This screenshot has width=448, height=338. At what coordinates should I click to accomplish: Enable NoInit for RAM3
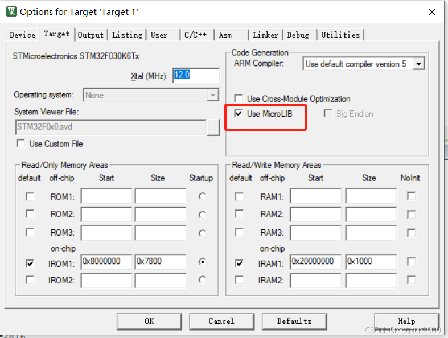coord(412,233)
